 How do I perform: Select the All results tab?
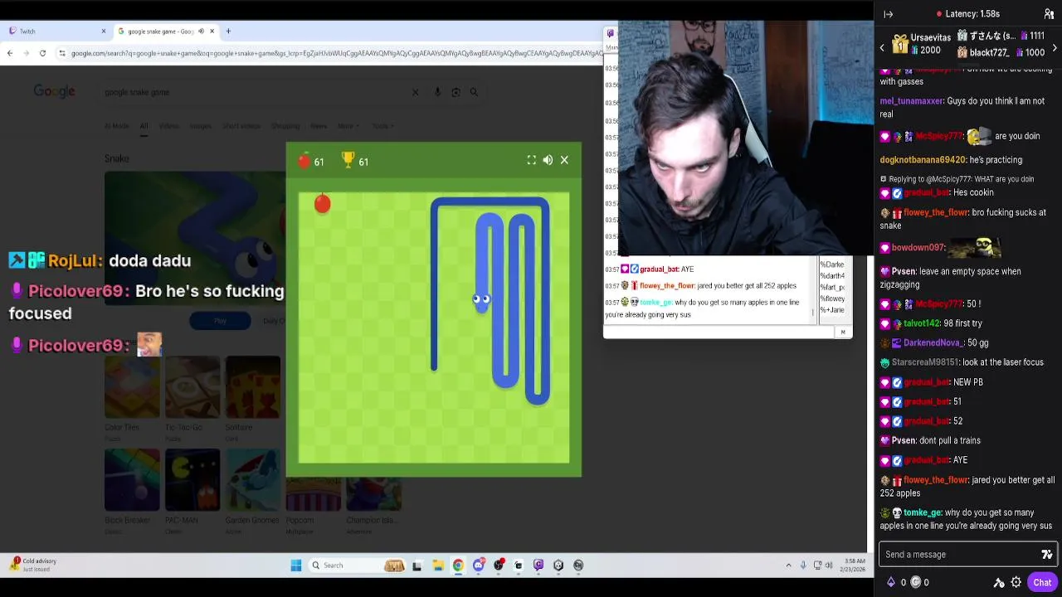(144, 126)
